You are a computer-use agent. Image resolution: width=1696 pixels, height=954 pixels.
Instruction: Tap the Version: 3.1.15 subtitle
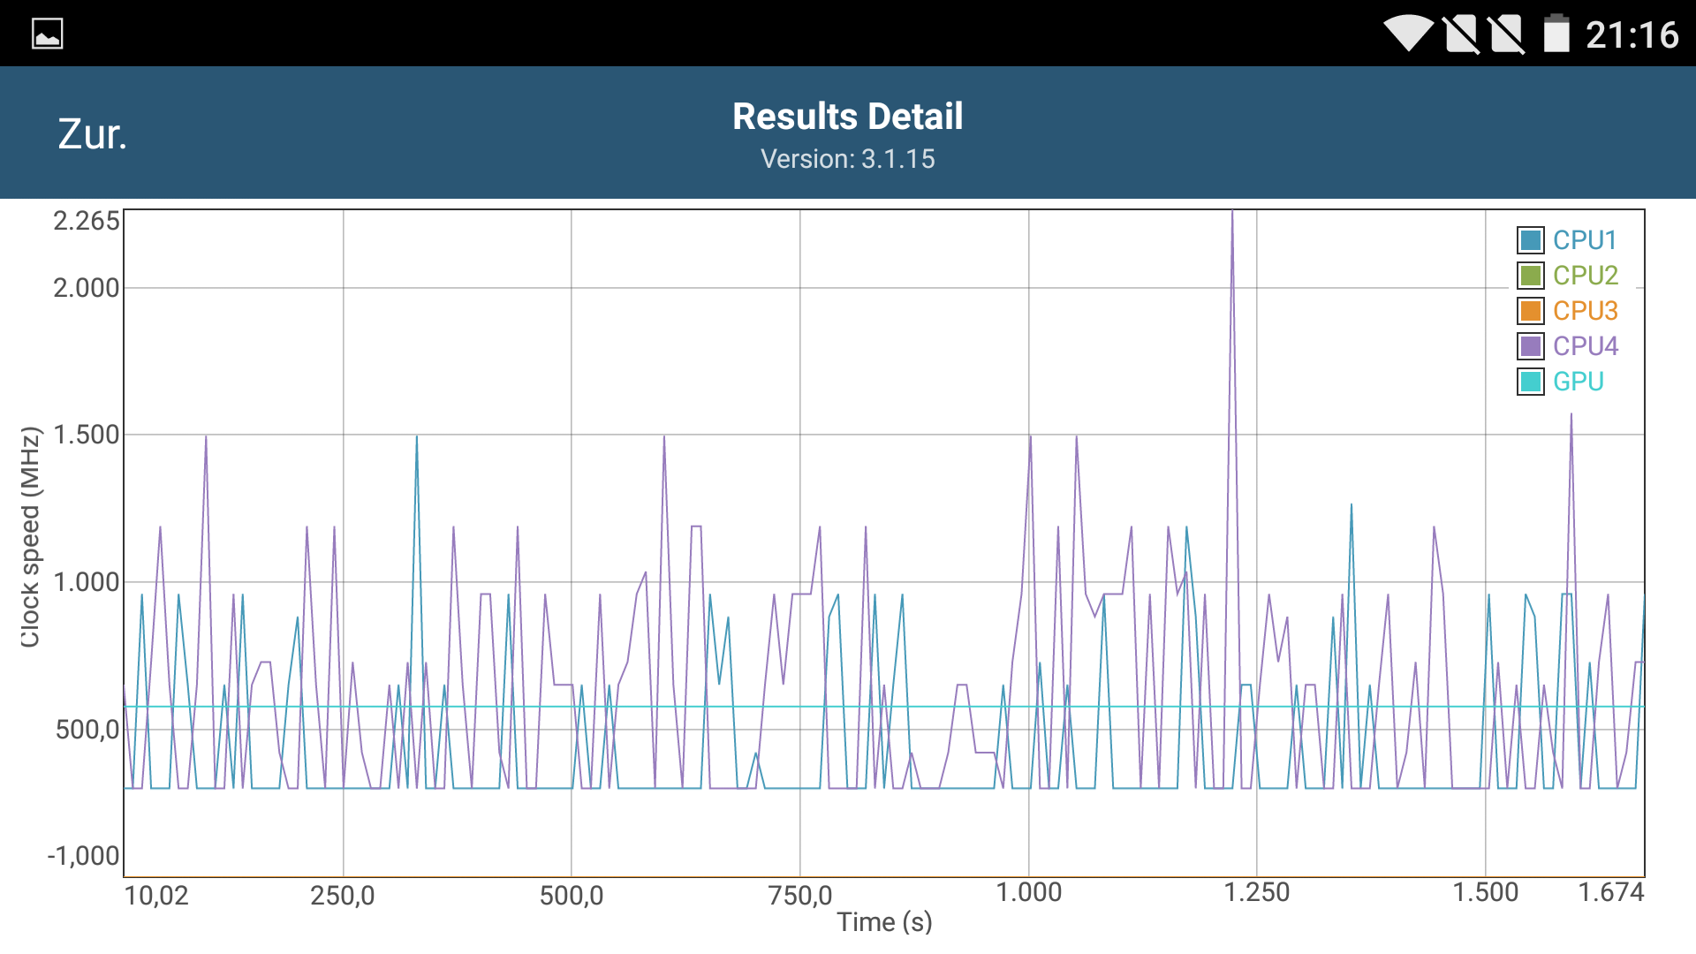(x=847, y=159)
